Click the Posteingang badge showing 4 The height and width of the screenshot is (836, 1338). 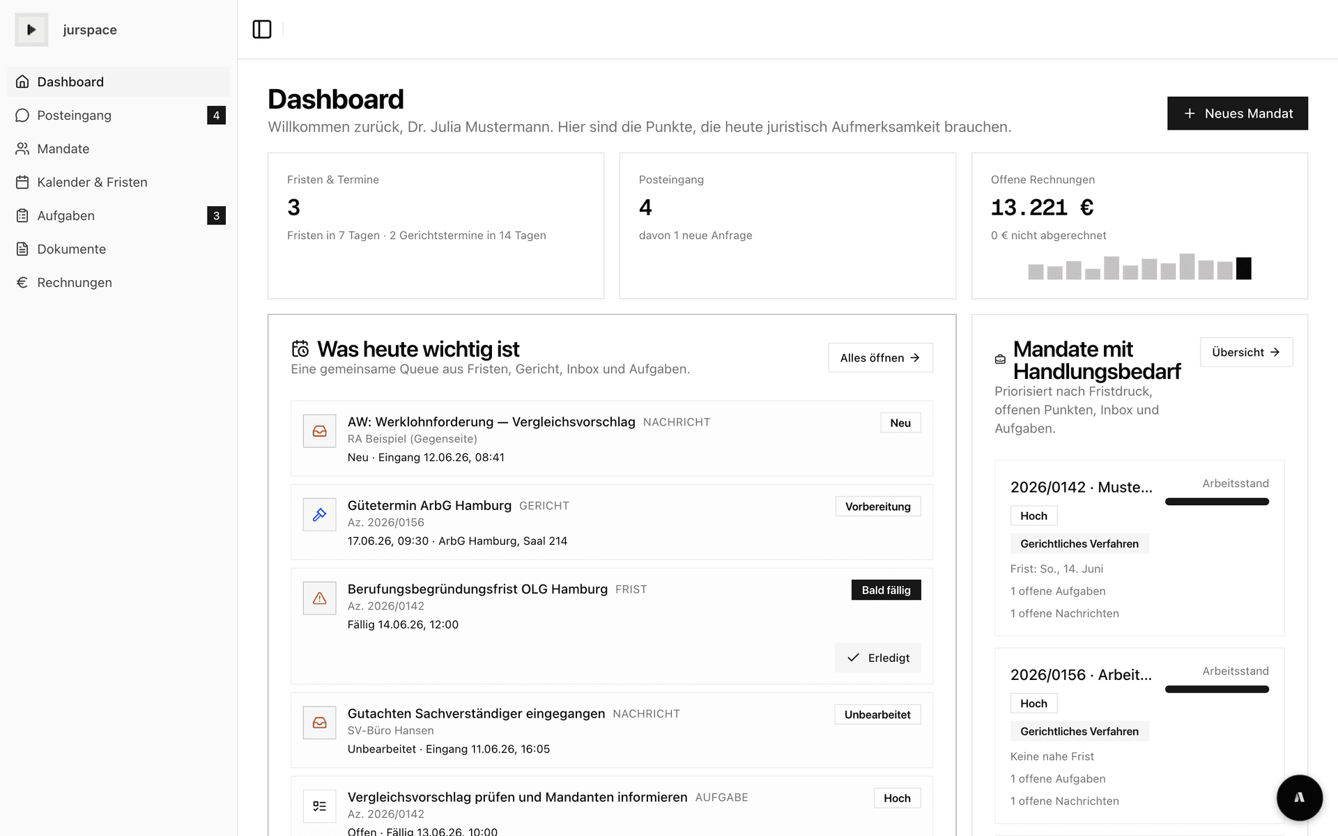(x=216, y=115)
